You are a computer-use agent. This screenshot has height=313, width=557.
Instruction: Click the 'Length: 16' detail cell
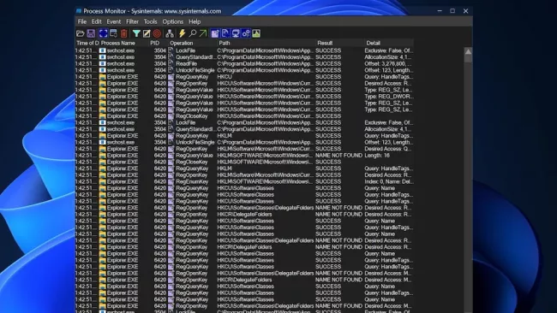click(377, 156)
